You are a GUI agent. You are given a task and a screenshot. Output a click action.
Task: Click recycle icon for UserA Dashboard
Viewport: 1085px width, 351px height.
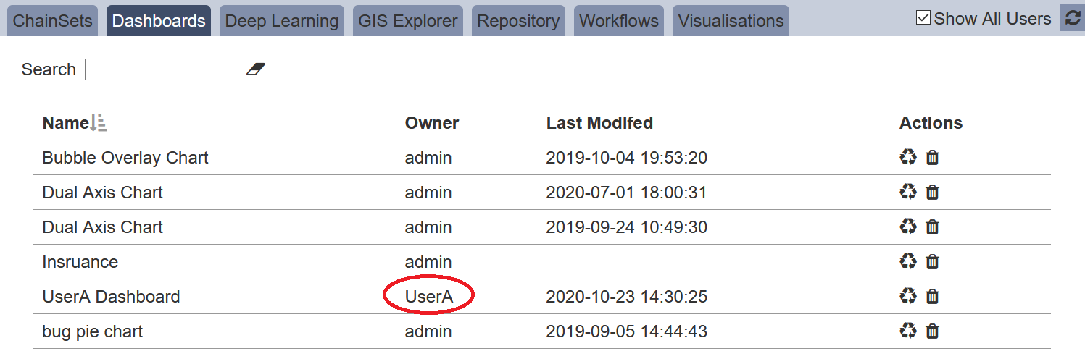coord(908,296)
